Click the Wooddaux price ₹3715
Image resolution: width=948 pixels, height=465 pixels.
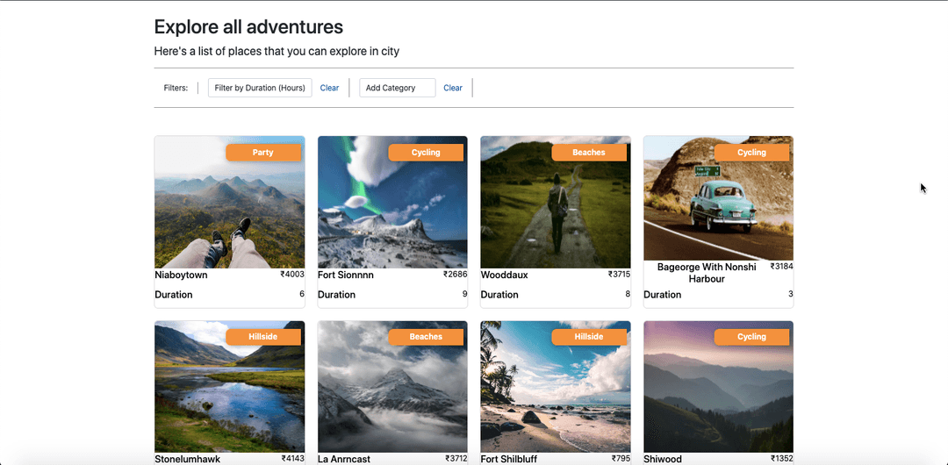(x=619, y=275)
